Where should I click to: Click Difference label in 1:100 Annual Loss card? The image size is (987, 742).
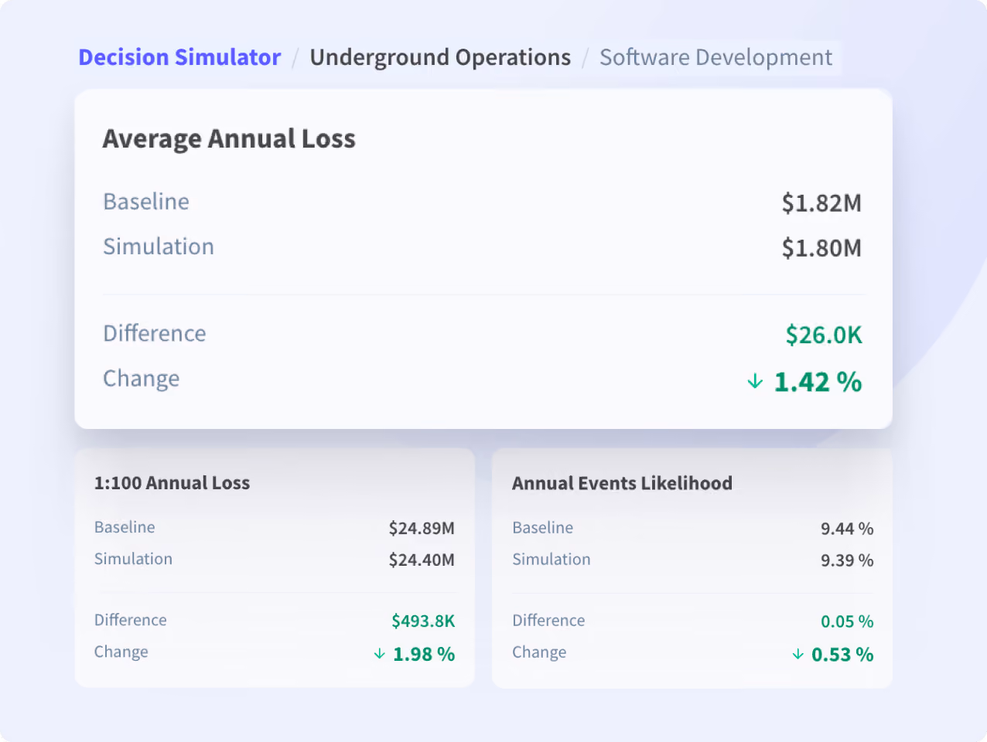click(x=131, y=620)
